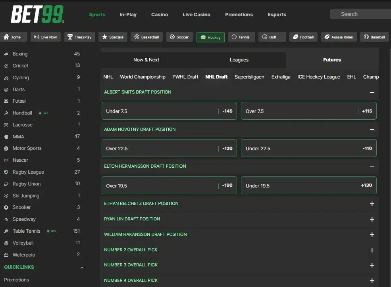Click the Live Now broadcast icon
Viewport: 391px width, 287px height.
point(37,37)
